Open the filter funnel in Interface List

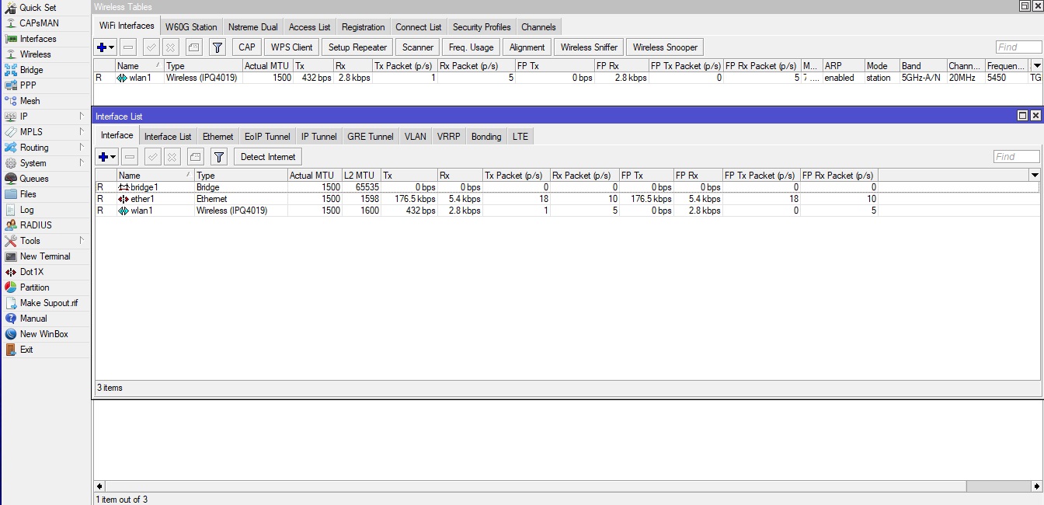[x=218, y=156]
